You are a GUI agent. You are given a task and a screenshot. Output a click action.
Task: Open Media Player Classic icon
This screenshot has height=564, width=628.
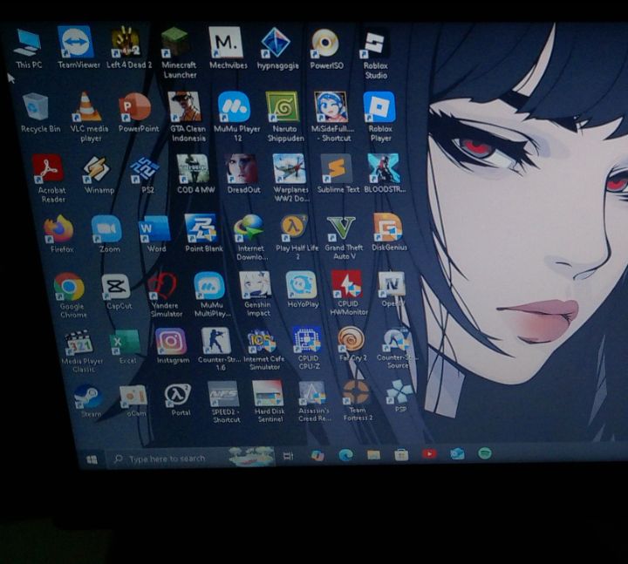click(82, 352)
